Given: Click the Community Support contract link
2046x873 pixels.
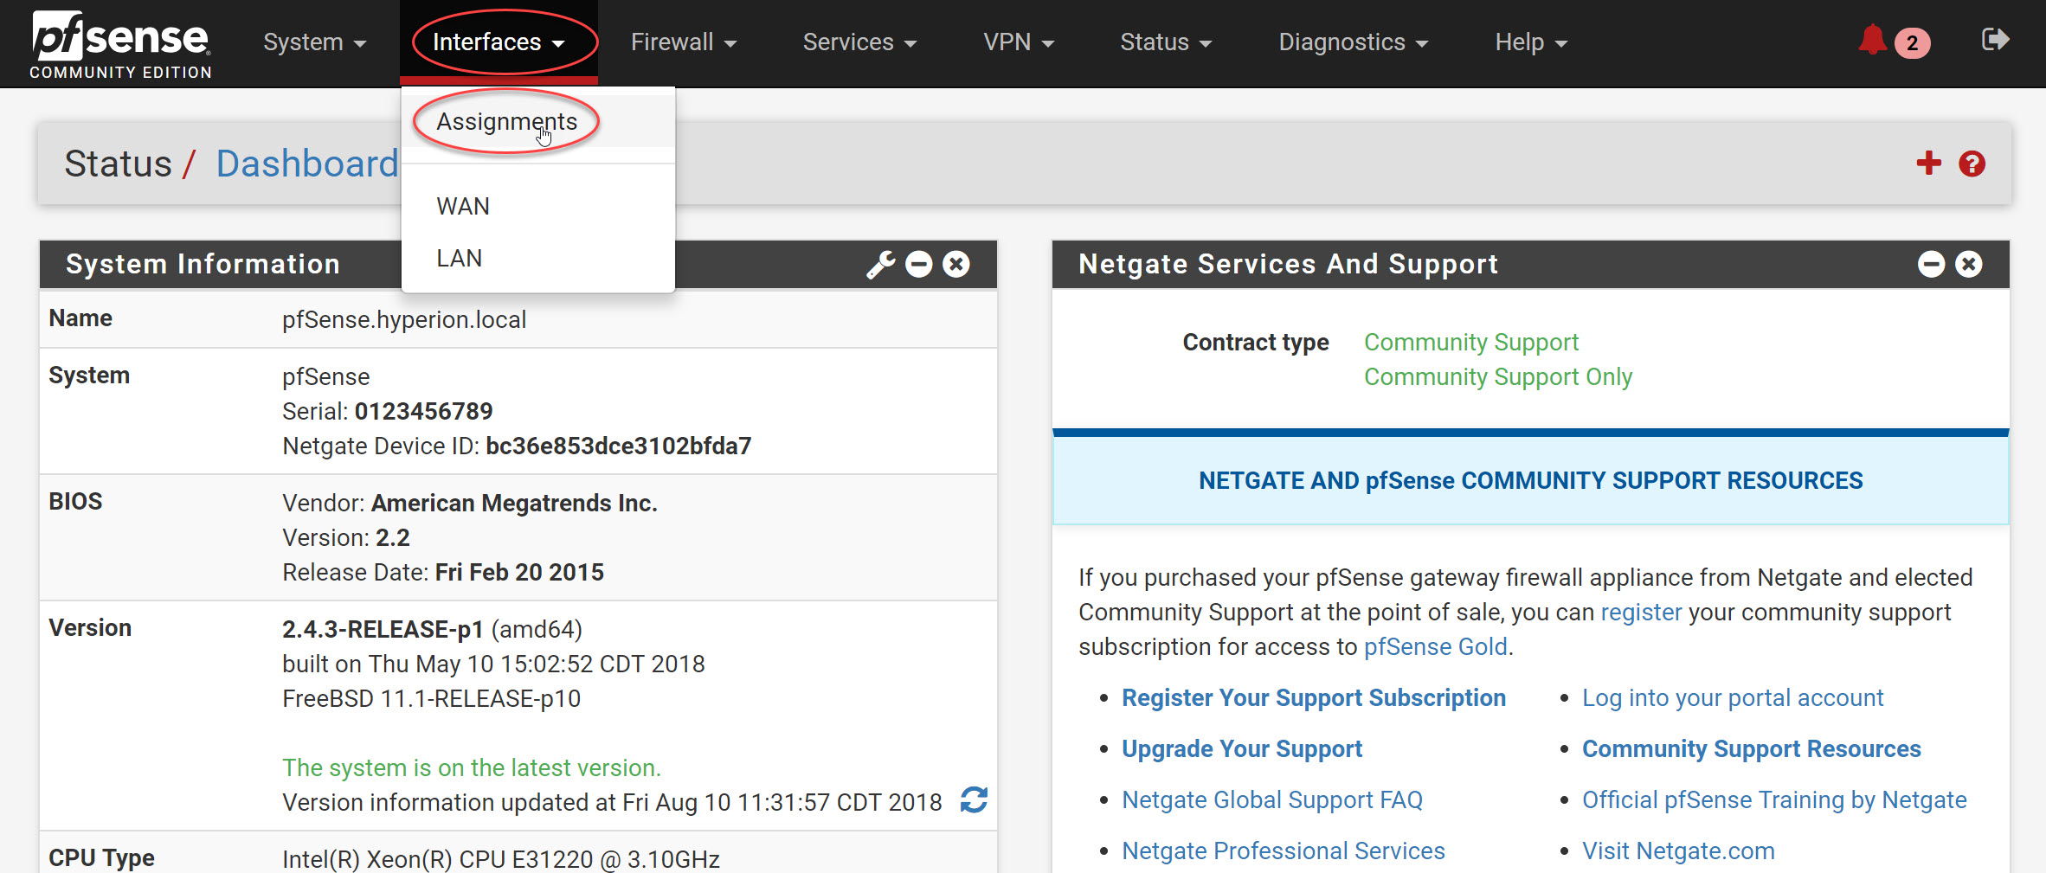Looking at the screenshot, I should (1471, 342).
